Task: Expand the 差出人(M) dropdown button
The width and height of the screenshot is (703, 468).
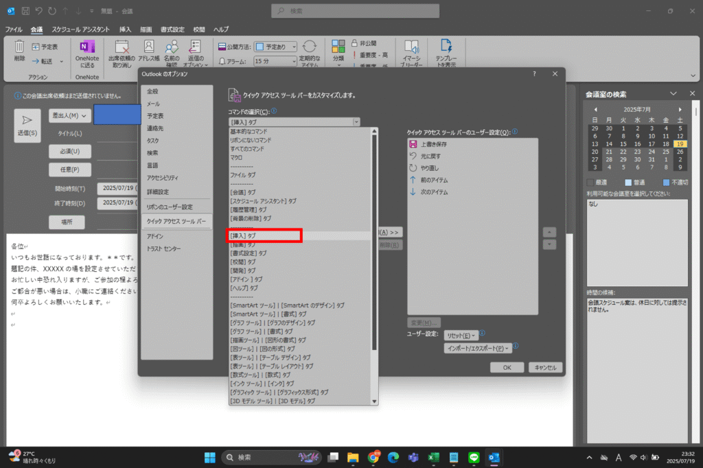Action: click(69, 116)
